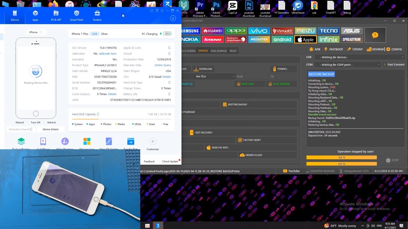The height and width of the screenshot is (229, 408).
Task: Select the MediaTek brand tile
Action: coord(259,39)
